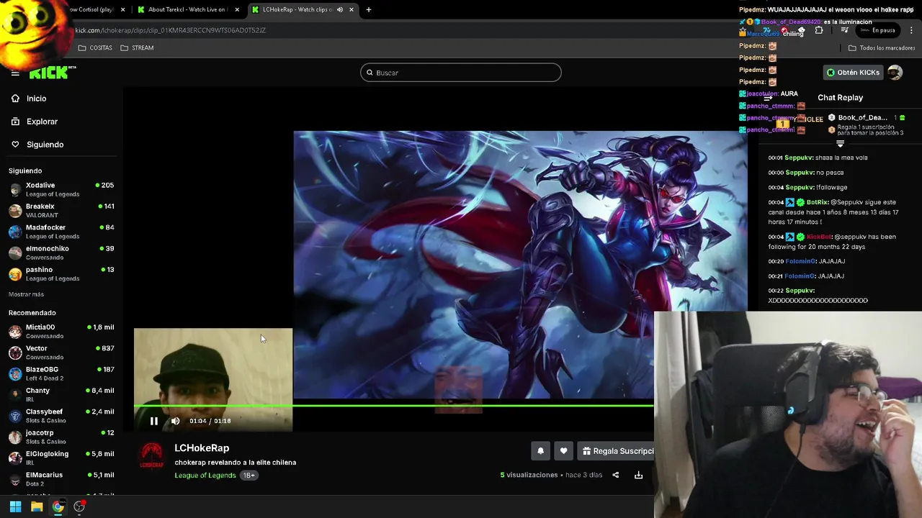This screenshot has width=922, height=518.
Task: Open the Kick hamburger sidebar menu
Action: tap(15, 73)
